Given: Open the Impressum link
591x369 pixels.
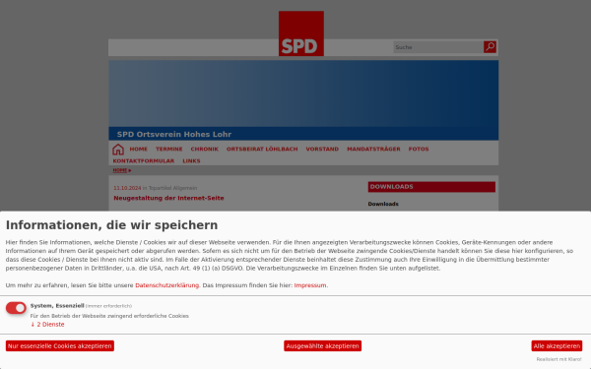Looking at the screenshot, I should pos(310,285).
